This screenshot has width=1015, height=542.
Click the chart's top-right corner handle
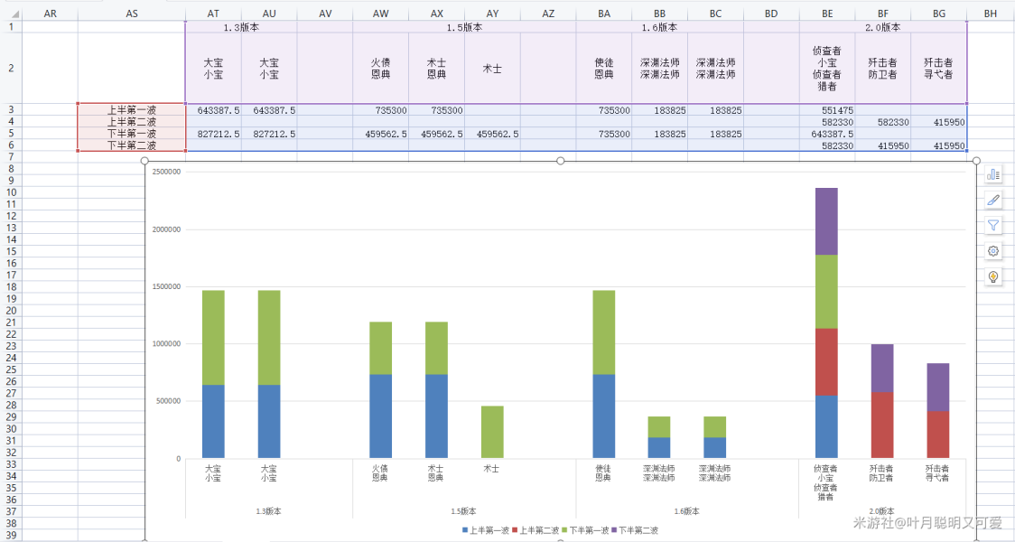[976, 161]
